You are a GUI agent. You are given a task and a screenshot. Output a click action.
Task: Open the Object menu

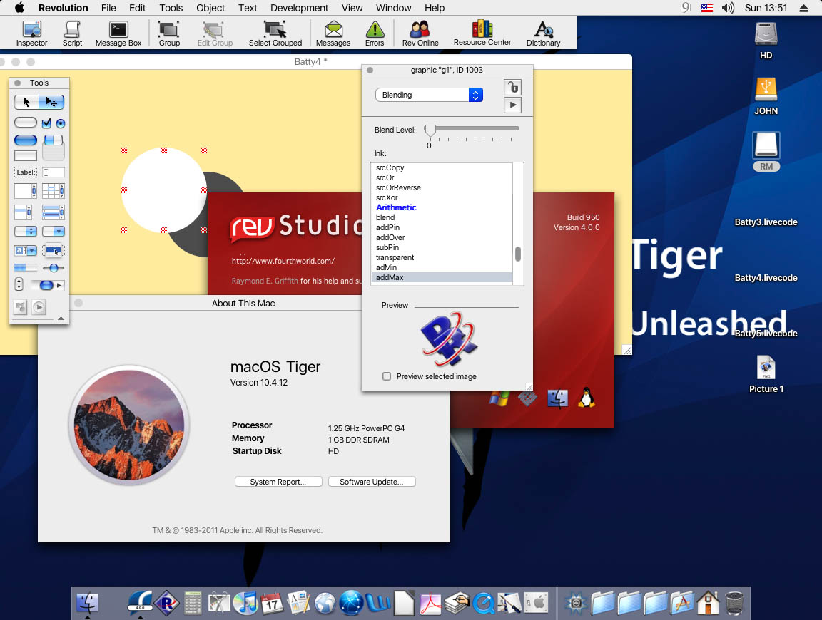(210, 8)
